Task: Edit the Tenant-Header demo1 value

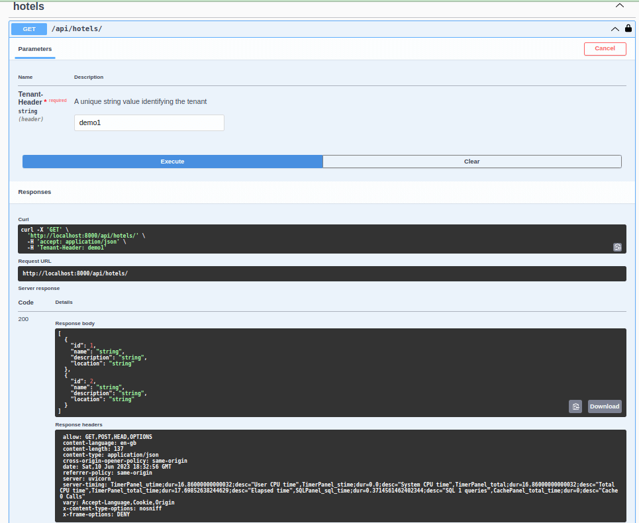Action: (148, 122)
